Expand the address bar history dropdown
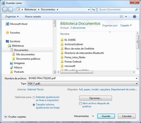 point(89,10)
